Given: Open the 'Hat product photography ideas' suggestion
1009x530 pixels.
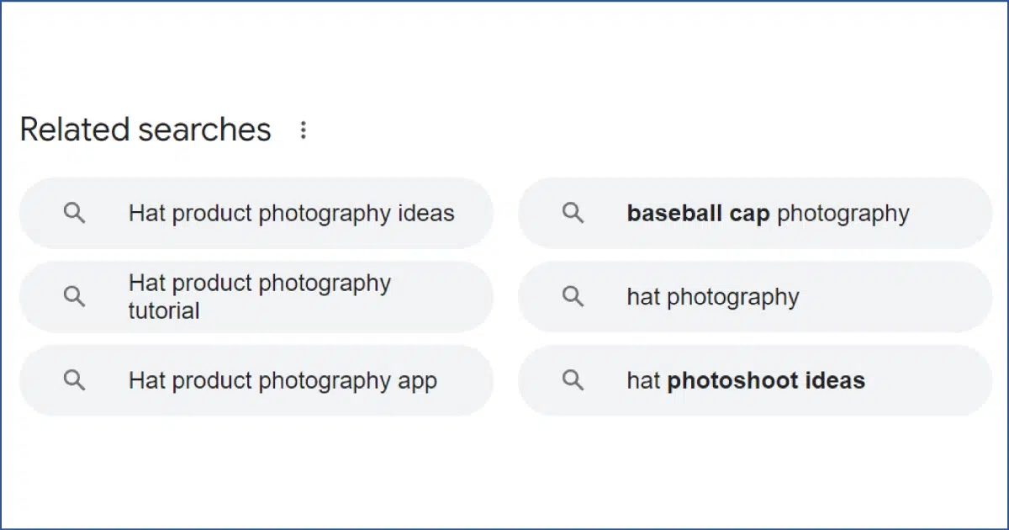Looking at the screenshot, I should pyautogui.click(x=256, y=214).
